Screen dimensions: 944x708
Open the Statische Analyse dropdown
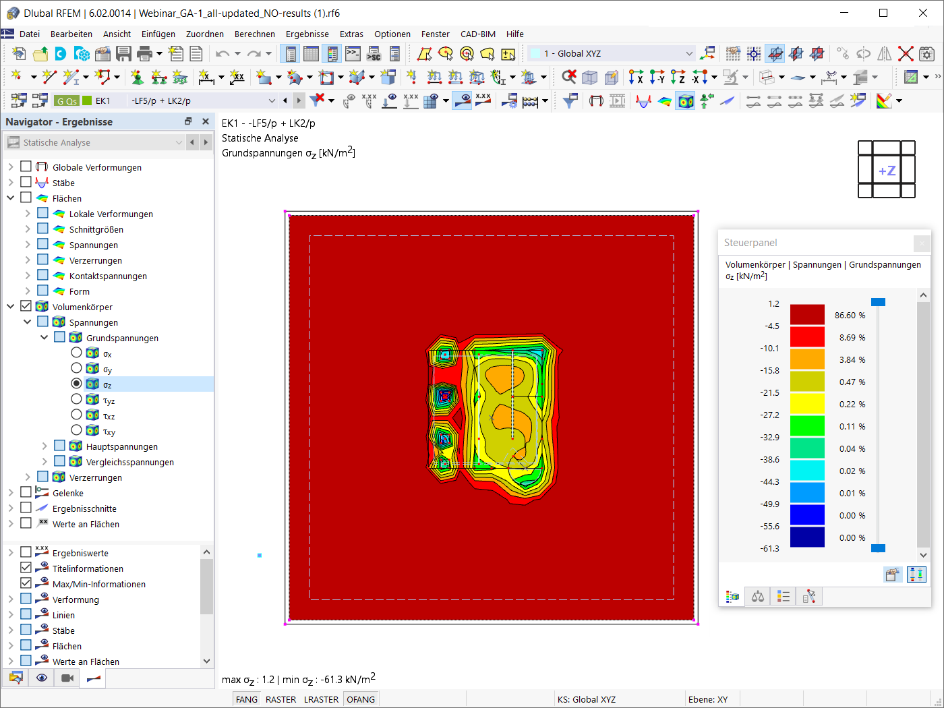click(x=179, y=142)
